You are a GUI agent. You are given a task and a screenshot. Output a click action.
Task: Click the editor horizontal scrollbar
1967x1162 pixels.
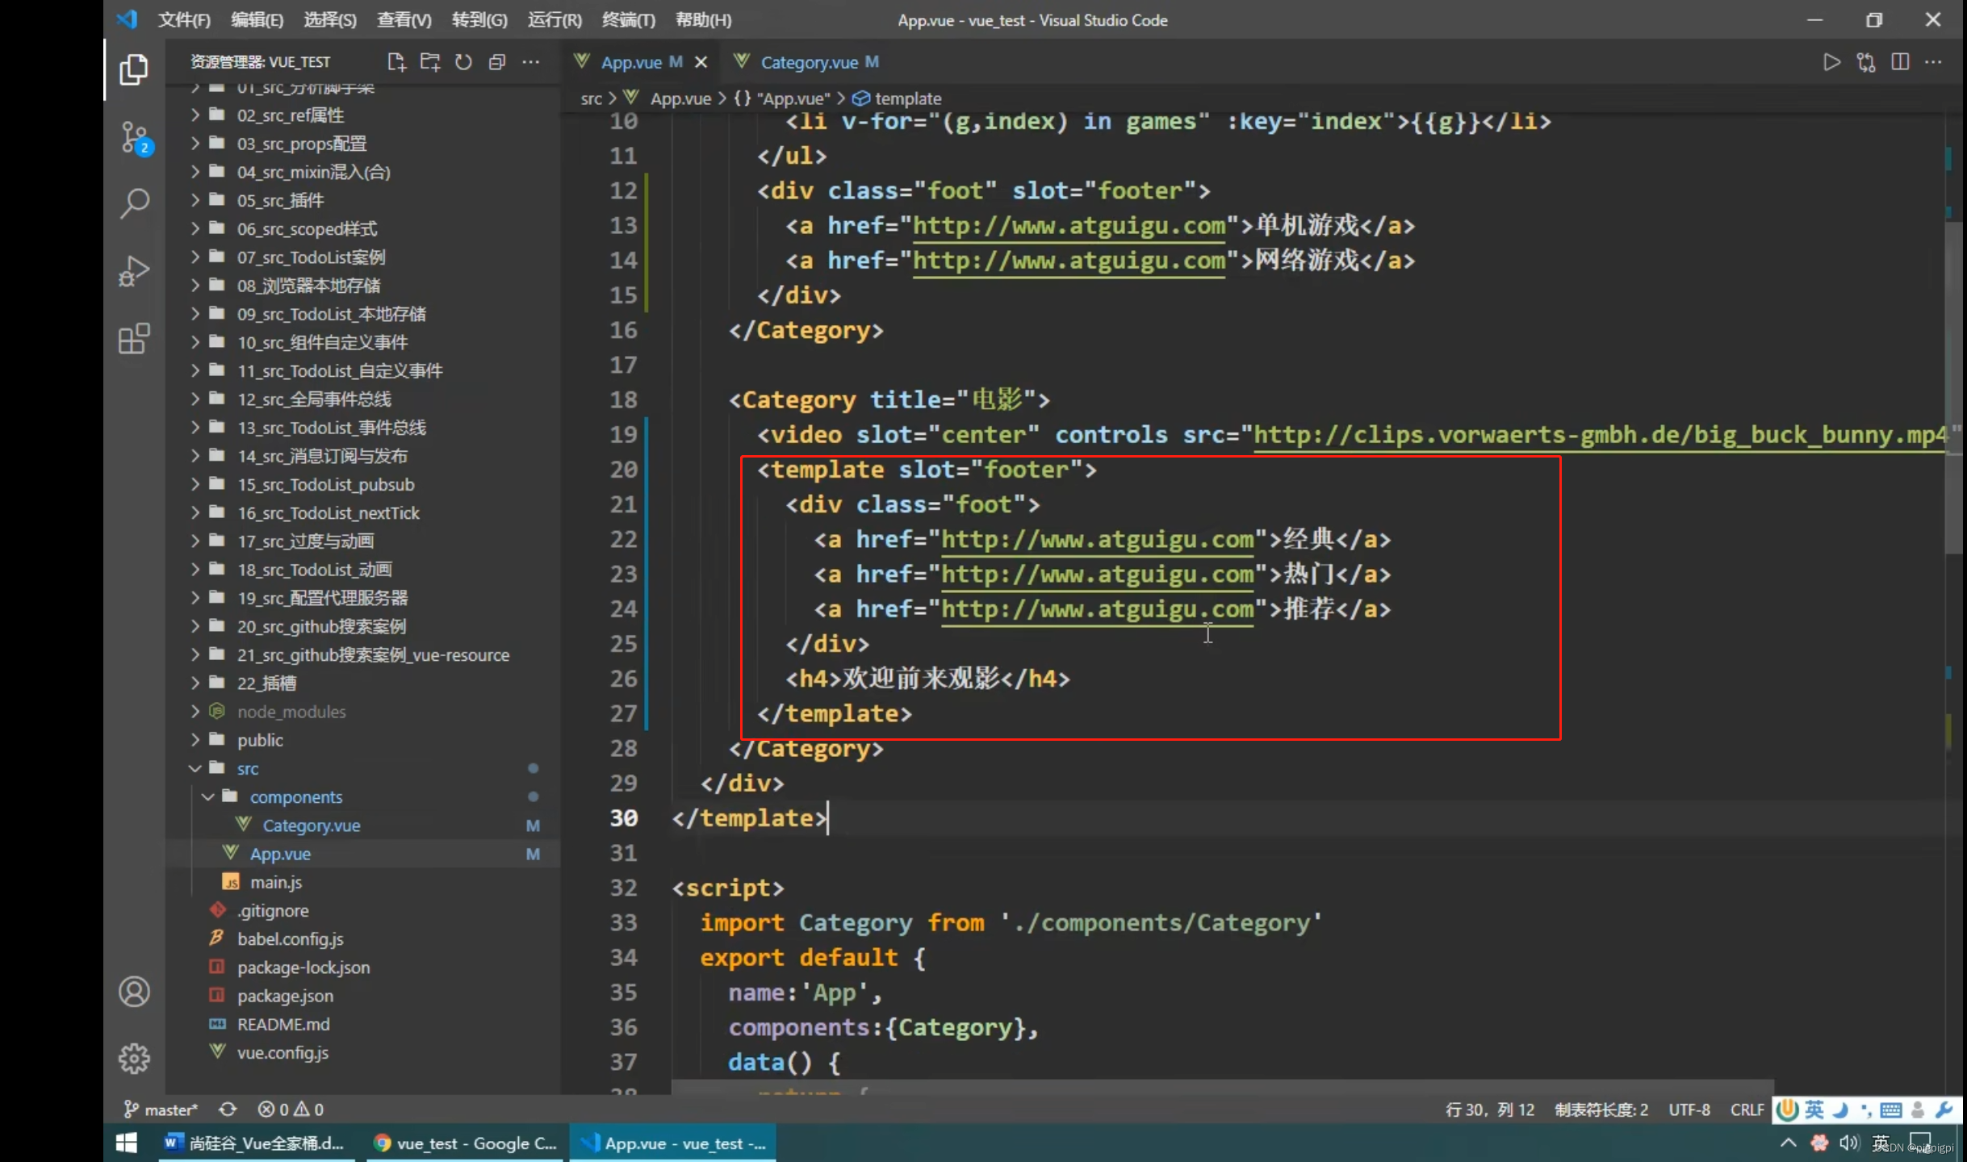(x=1222, y=1087)
